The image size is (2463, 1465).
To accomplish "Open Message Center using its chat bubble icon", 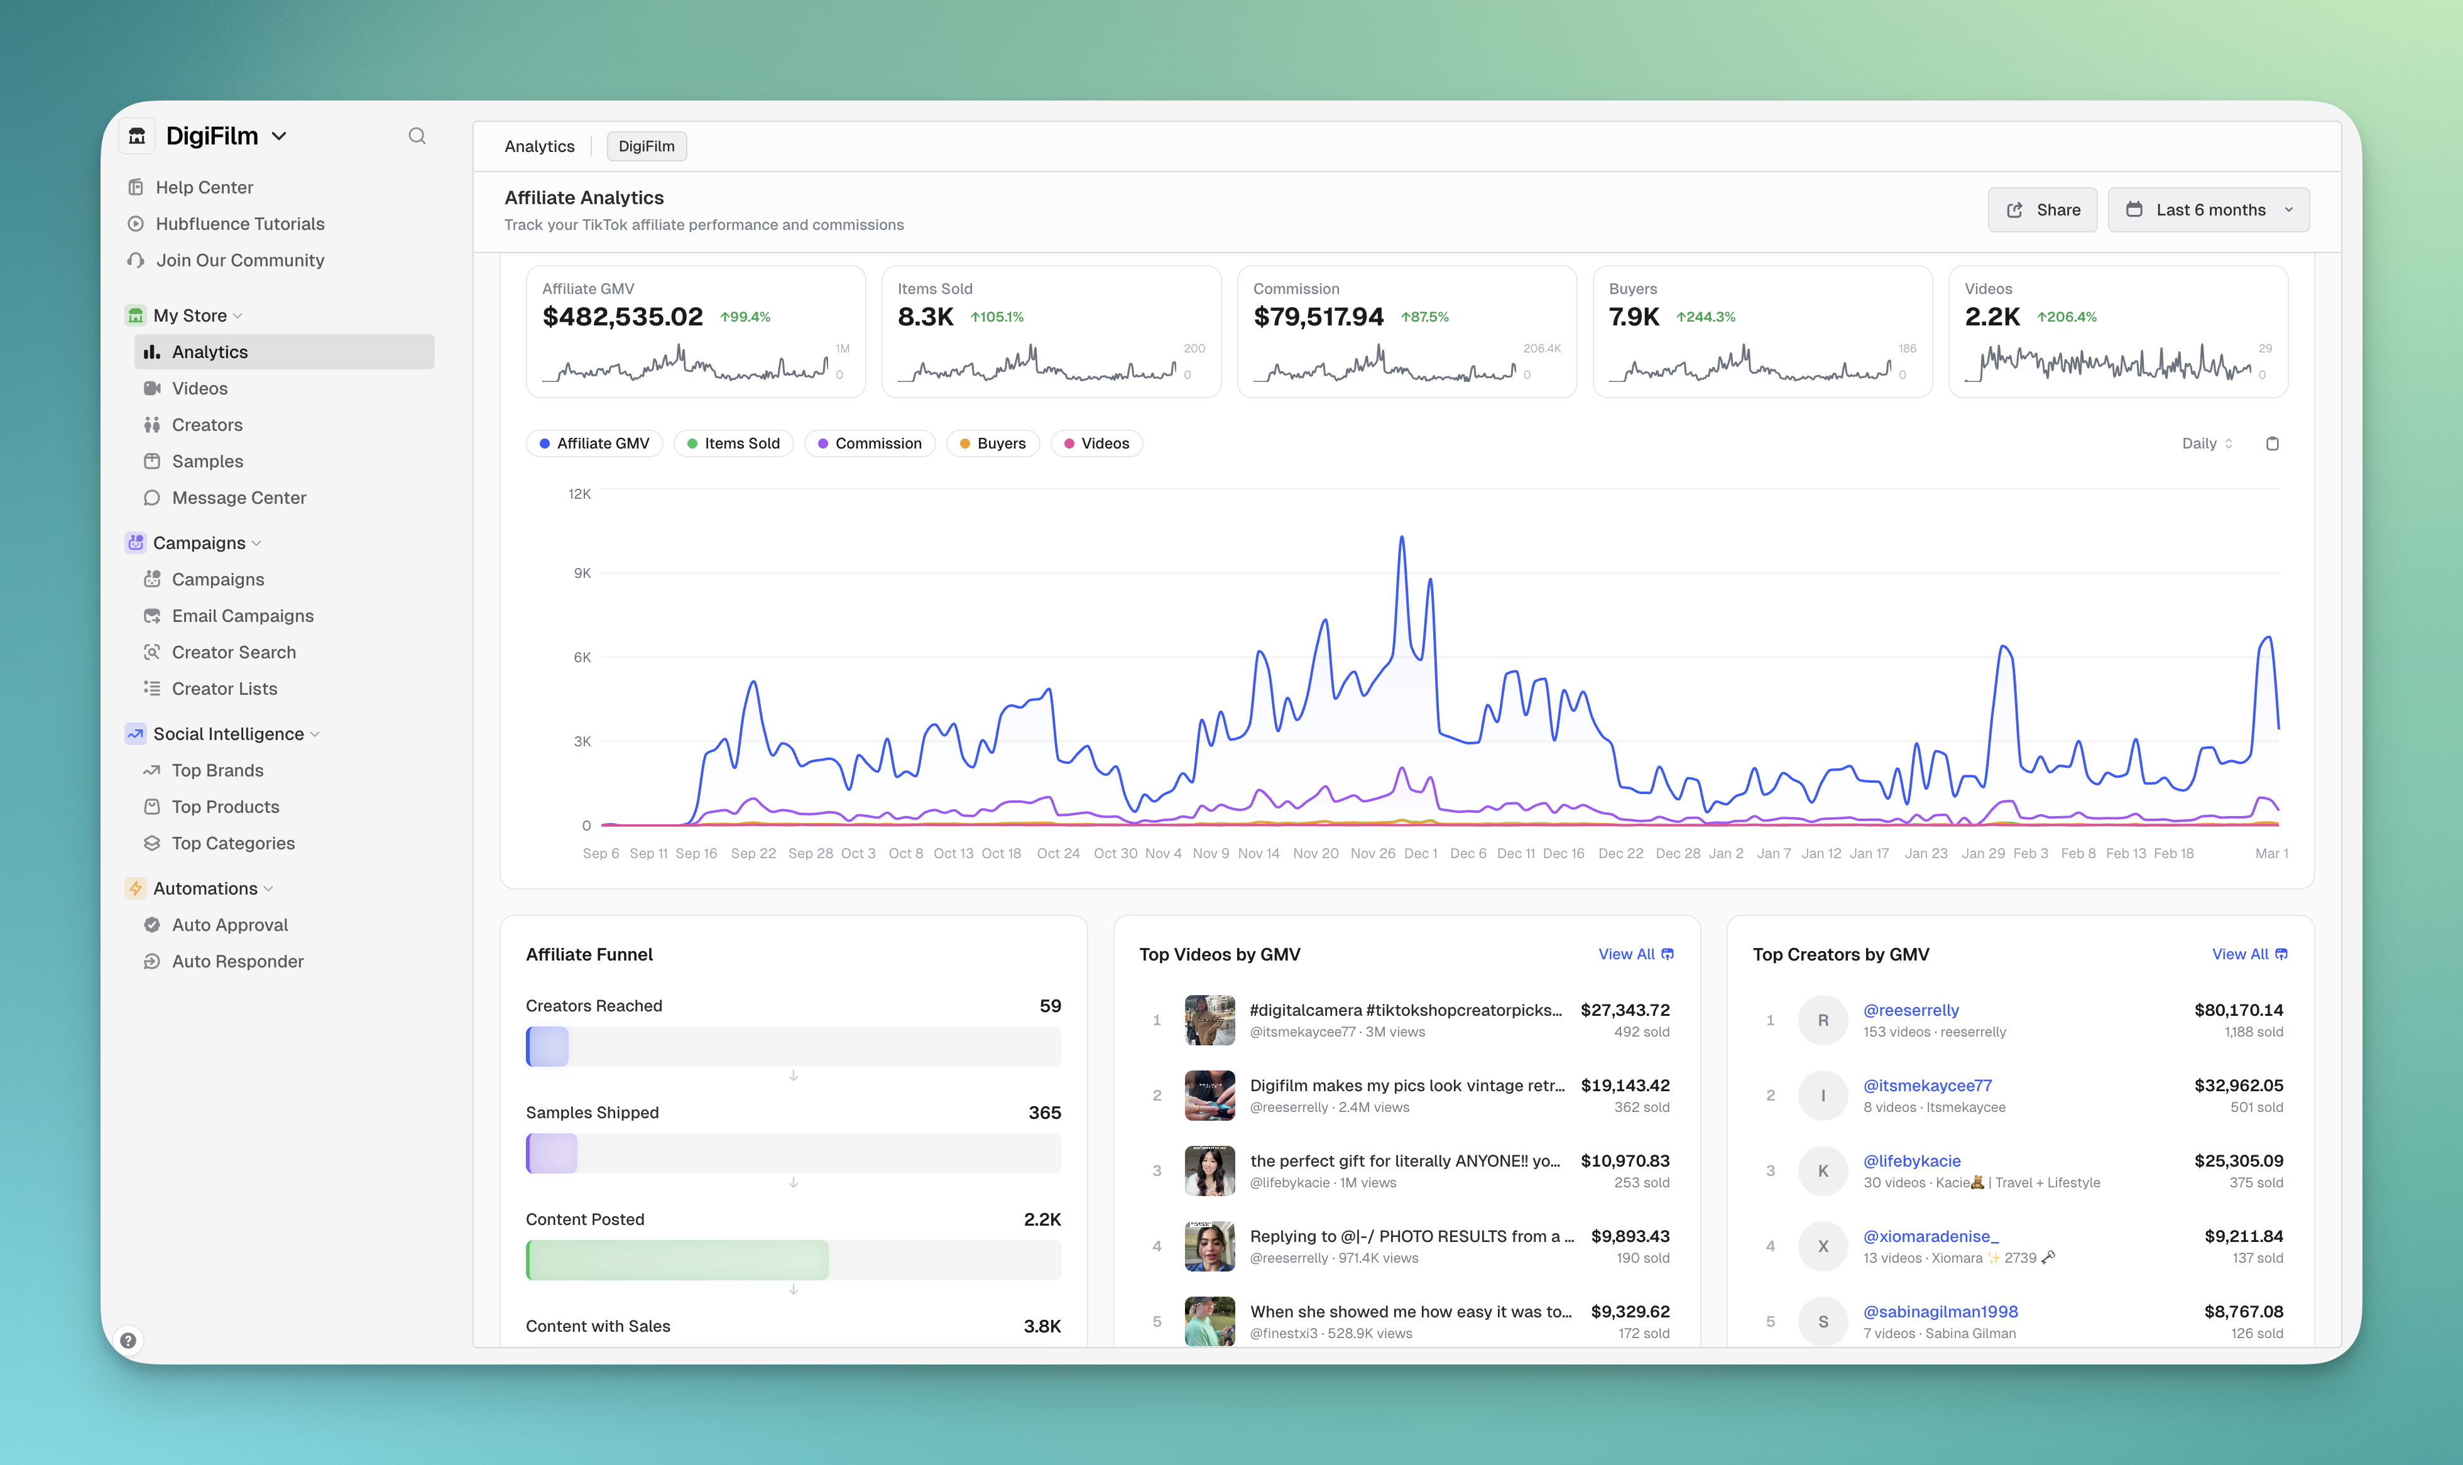I will point(153,498).
